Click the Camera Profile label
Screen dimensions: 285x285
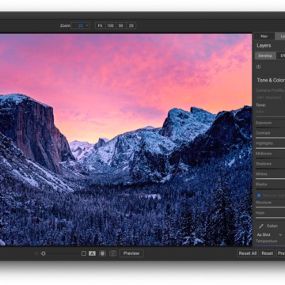point(270,90)
